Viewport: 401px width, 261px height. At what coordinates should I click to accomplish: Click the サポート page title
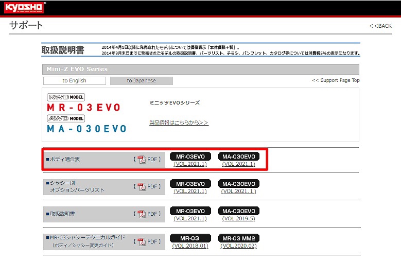(x=26, y=25)
